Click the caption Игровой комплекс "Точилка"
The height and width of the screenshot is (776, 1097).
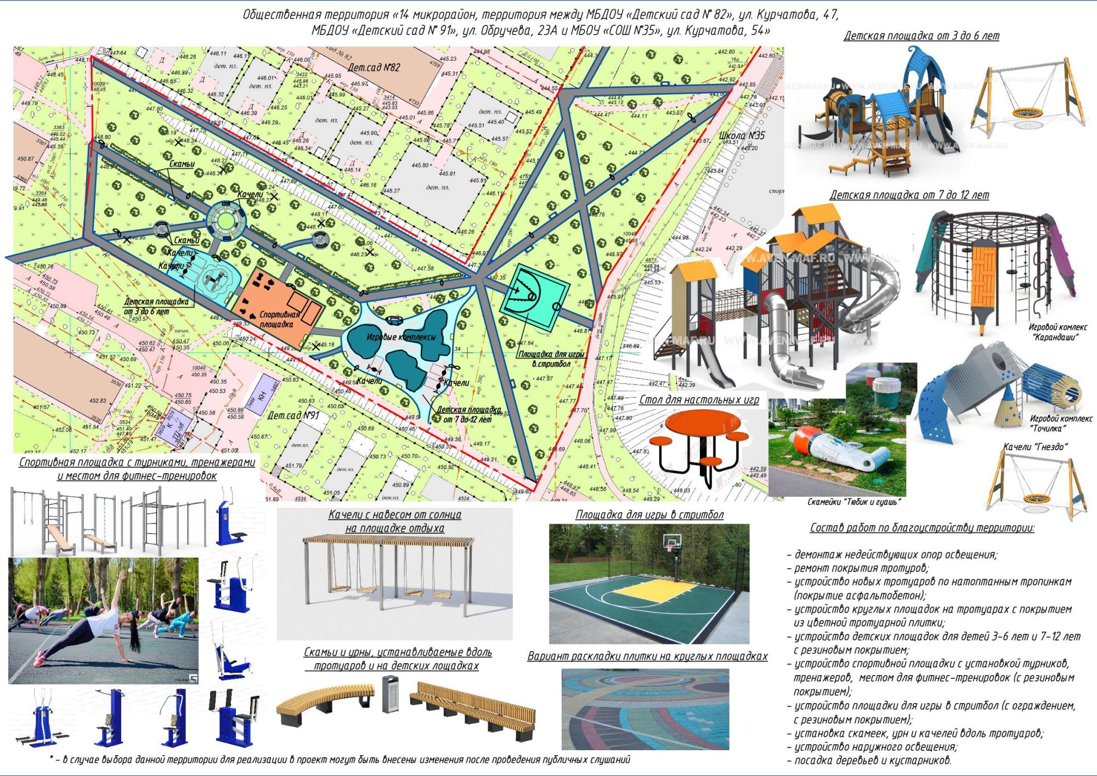pyautogui.click(x=1061, y=423)
